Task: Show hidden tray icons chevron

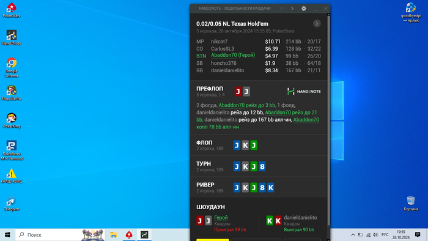Action: click(x=353, y=235)
